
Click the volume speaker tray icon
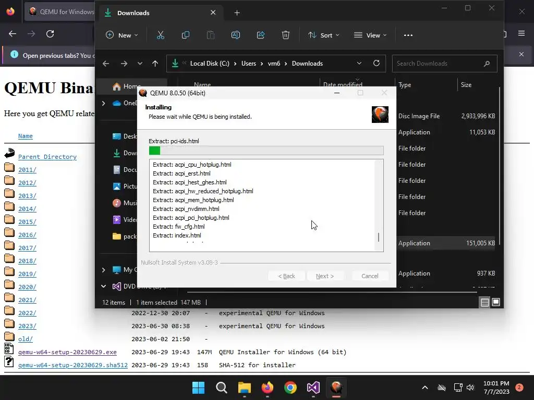tap(471, 387)
